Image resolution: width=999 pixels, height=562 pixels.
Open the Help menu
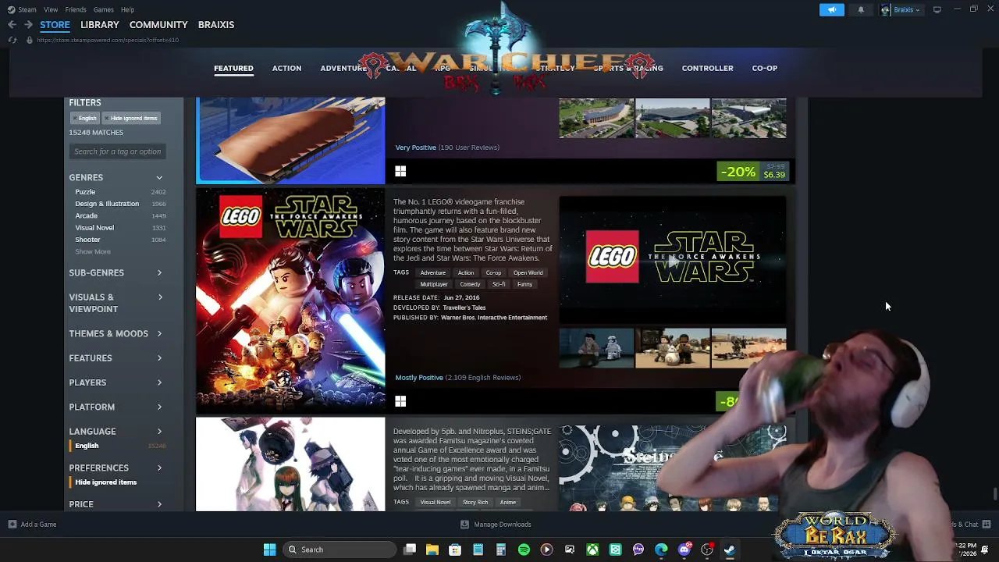tap(127, 9)
